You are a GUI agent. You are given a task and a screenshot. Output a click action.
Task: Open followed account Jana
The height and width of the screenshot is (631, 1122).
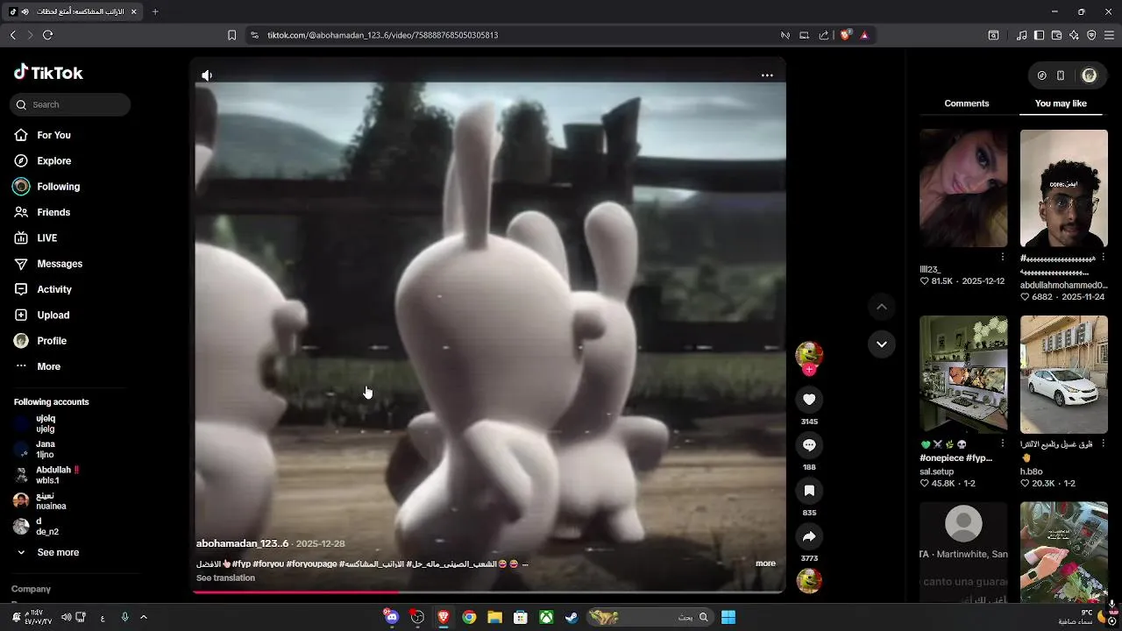pos(35,450)
